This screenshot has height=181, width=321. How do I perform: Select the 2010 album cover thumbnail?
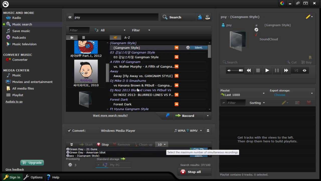86,71
